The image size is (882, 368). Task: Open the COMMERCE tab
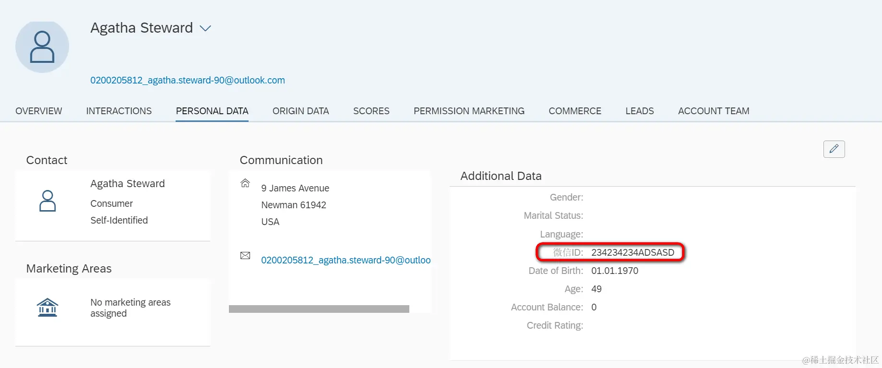pyautogui.click(x=575, y=111)
